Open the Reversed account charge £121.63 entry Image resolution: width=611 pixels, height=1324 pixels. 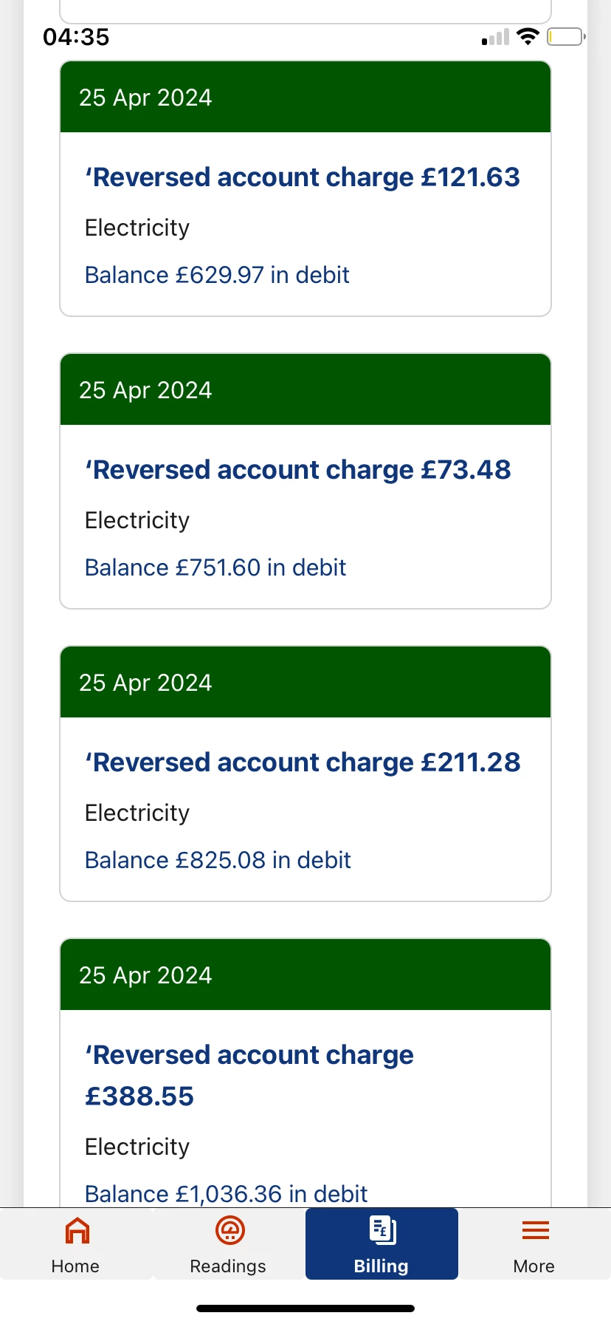tap(303, 177)
